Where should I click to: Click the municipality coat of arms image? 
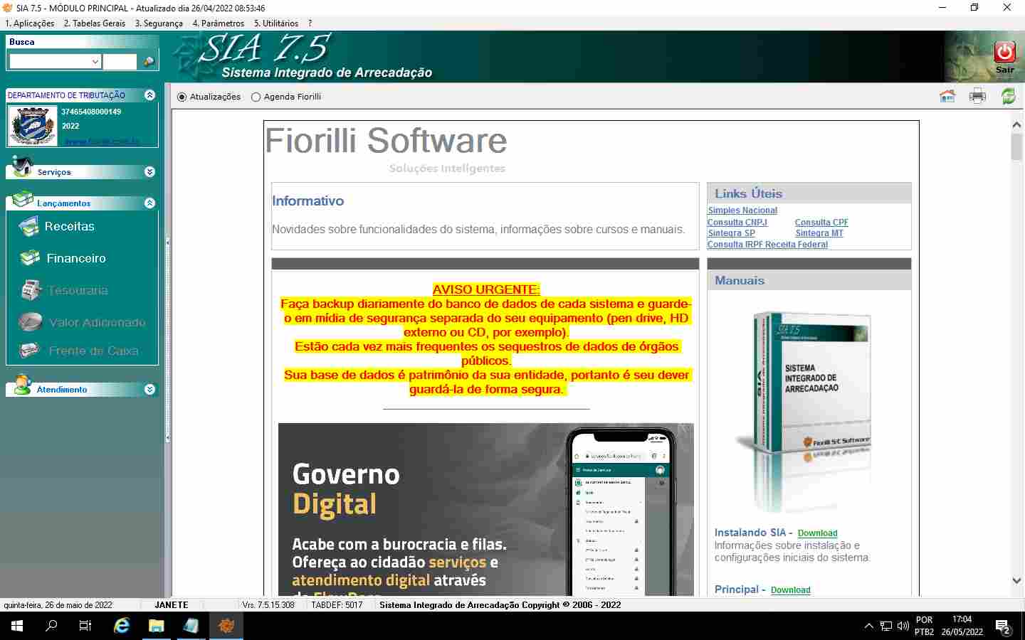point(33,126)
